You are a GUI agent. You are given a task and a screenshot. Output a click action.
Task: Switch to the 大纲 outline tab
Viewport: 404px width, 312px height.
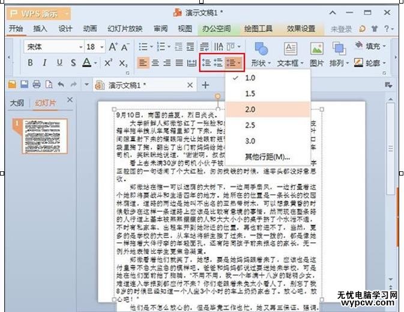(17, 103)
